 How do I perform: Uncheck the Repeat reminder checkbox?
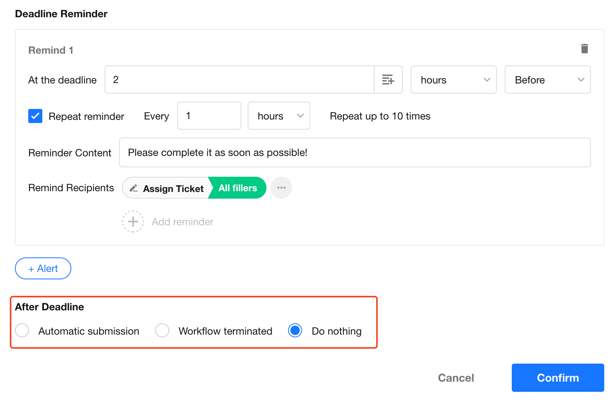(35, 116)
